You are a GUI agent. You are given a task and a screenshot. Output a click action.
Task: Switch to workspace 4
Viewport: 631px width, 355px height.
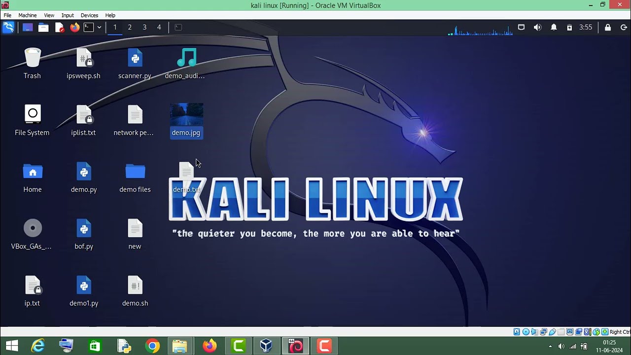point(159,27)
